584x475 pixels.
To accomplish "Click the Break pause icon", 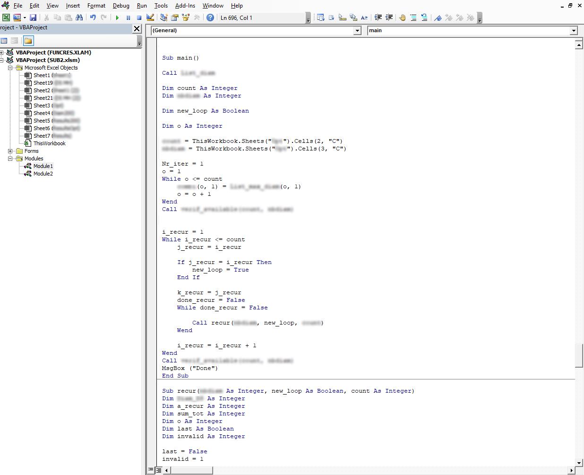I will (128, 18).
